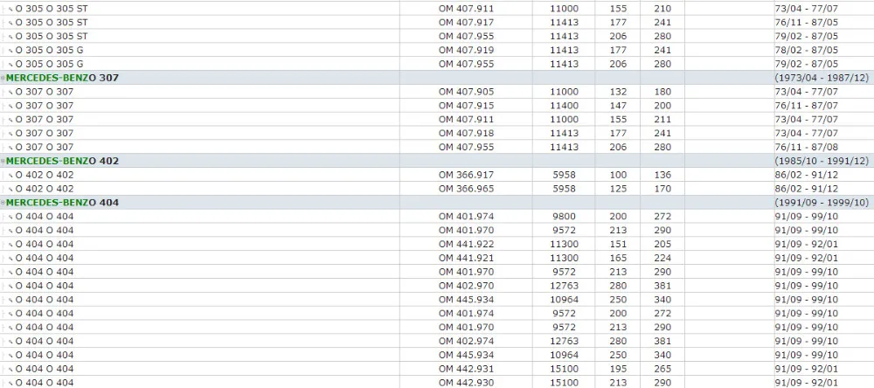Click the arrow icon of the OM 407.917 row
Image resolution: width=874 pixels, height=388 pixels.
click(10, 23)
